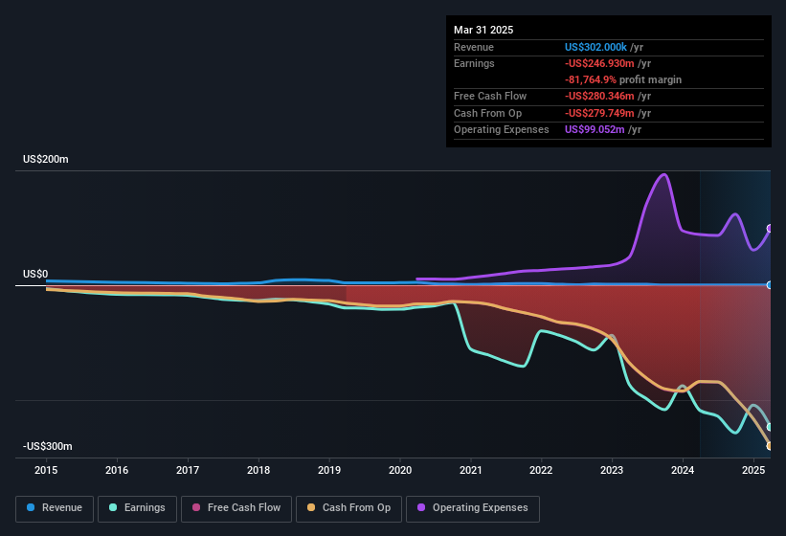Click the Free Cash Flow label in tooltip
The width and height of the screenshot is (786, 536).
[490, 96]
